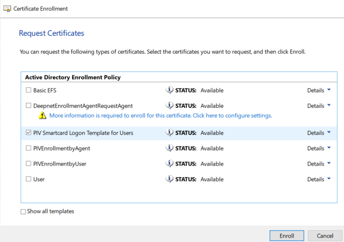Image resolution: width=344 pixels, height=242 pixels.
Task: Open the configure settings link for more information
Action: click(x=161, y=115)
